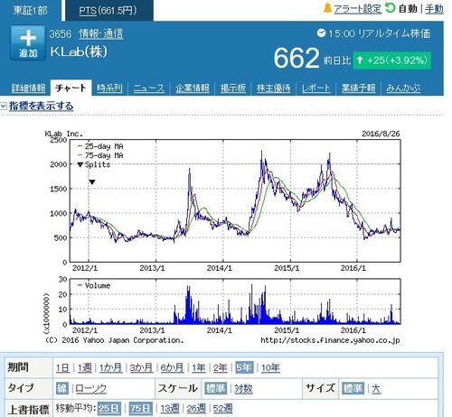This screenshot has height=417, width=452.
Task: Enable the 52週 moving average
Action: (x=222, y=409)
